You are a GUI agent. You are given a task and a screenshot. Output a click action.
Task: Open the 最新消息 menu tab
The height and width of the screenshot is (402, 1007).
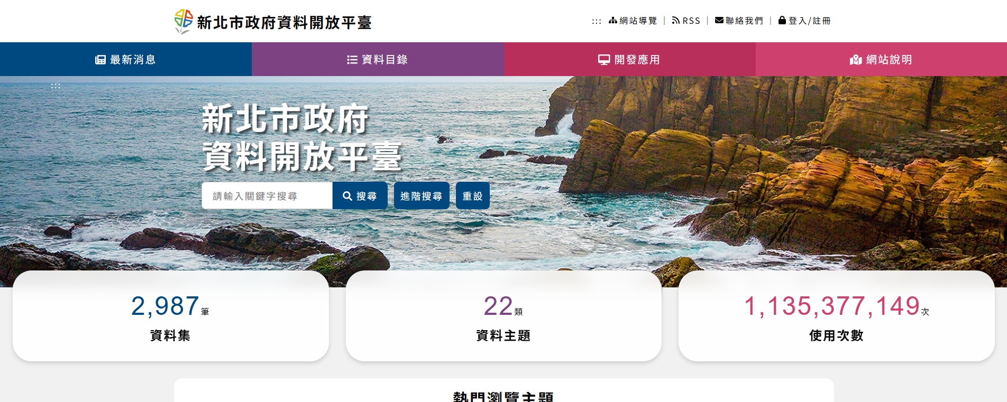pyautogui.click(x=126, y=59)
